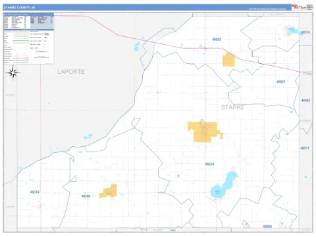Select ZIP code label 46574

[305, 32]
